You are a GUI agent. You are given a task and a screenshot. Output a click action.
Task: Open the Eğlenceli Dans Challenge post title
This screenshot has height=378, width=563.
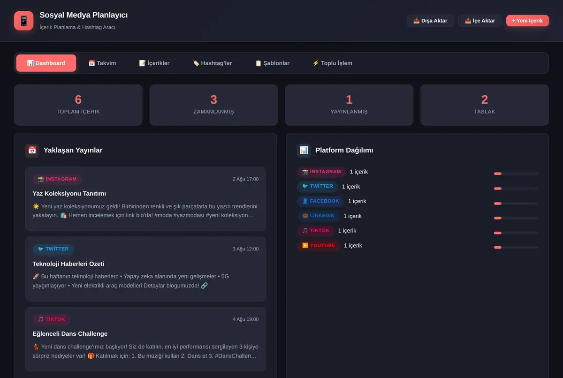70,334
